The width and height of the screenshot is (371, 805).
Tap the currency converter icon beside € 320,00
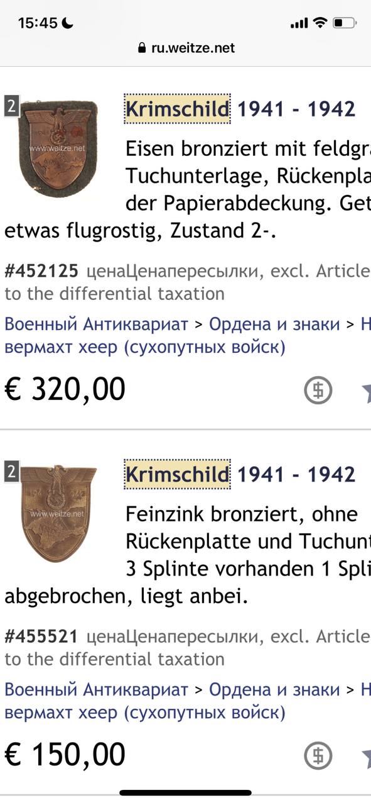click(x=318, y=391)
